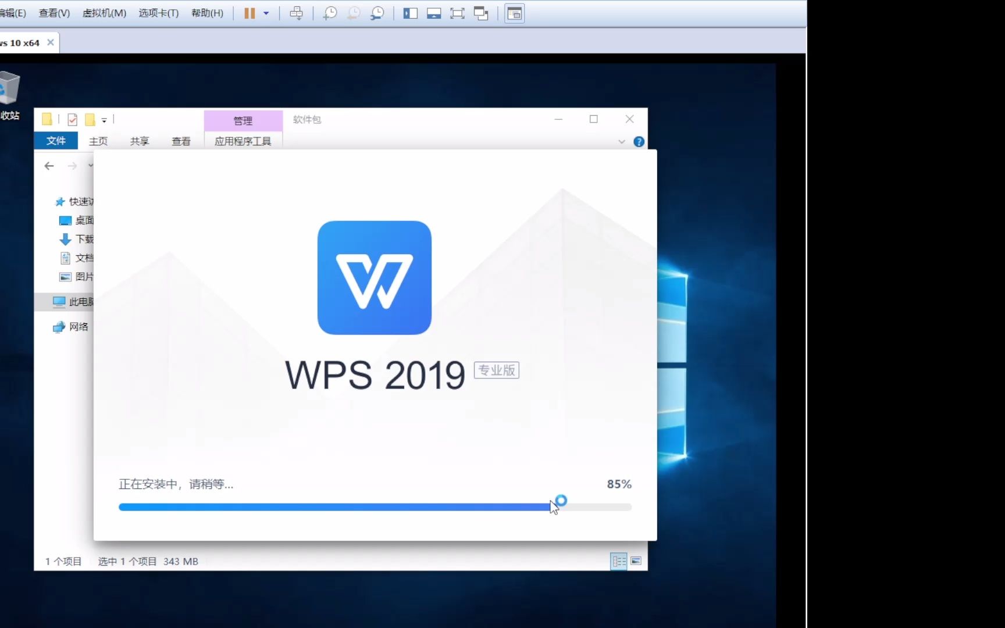Switch to the 查看 ribbon tab
1005x628 pixels.
pyautogui.click(x=181, y=141)
